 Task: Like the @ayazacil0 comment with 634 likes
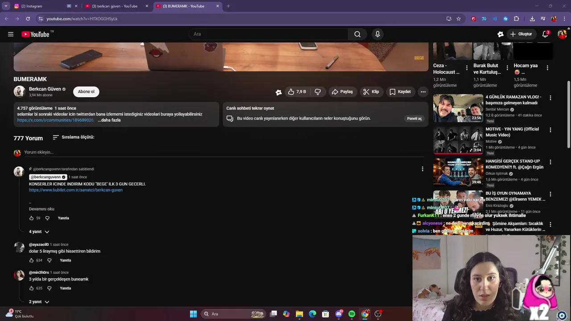31,260
